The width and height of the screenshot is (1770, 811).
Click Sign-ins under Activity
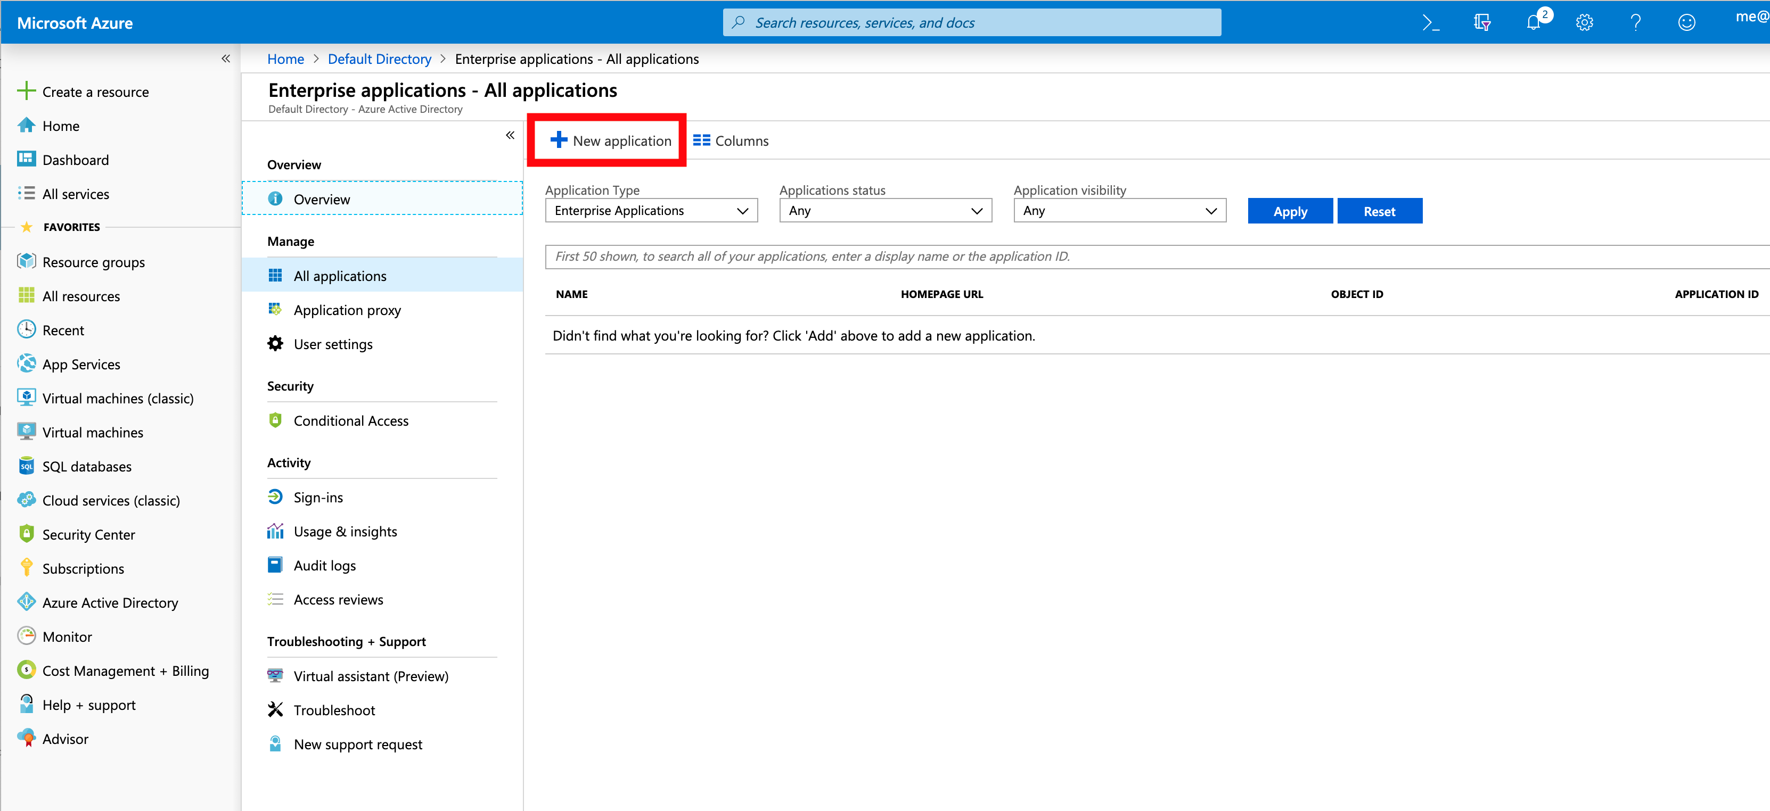(x=317, y=496)
